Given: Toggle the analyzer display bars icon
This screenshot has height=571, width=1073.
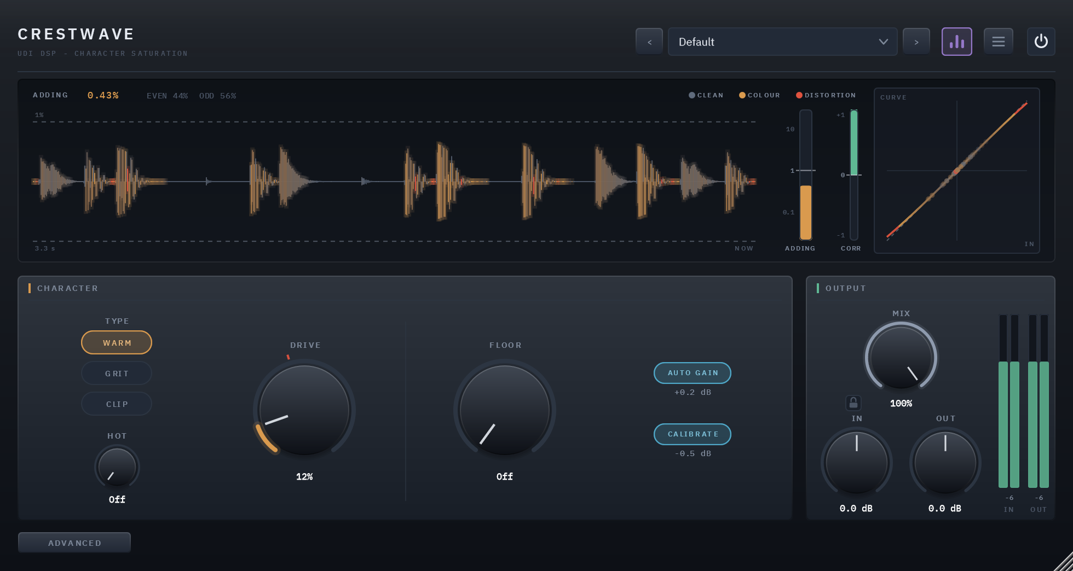Looking at the screenshot, I should click(957, 42).
